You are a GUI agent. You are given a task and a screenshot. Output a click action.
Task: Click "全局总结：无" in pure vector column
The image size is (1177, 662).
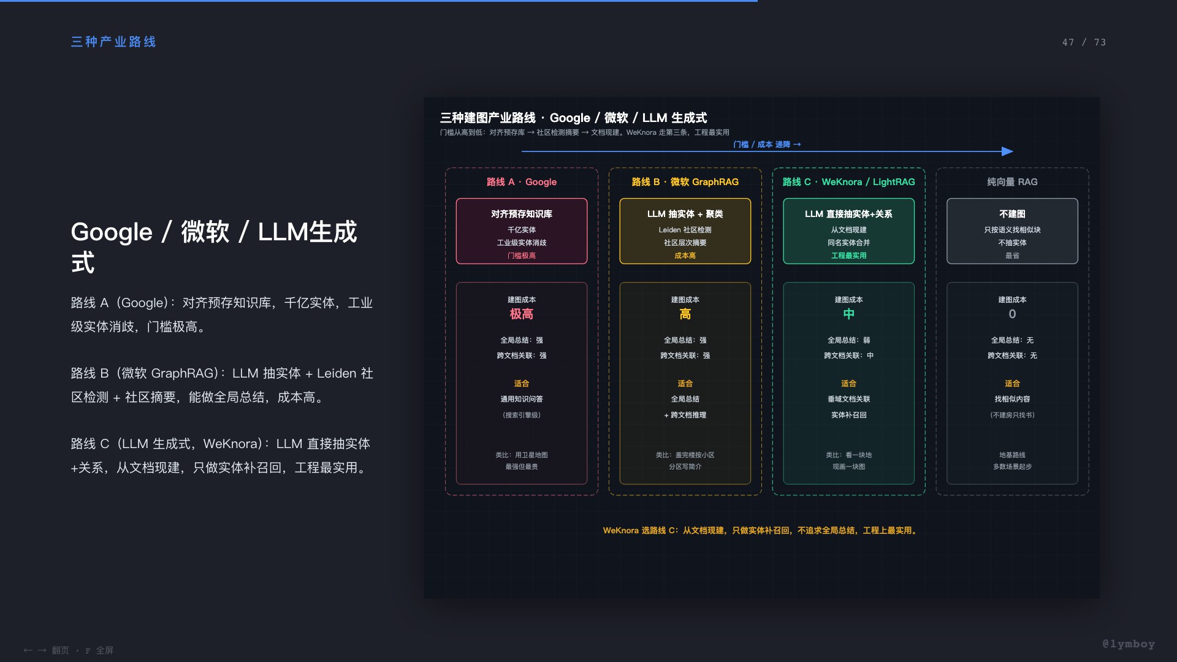click(1012, 340)
